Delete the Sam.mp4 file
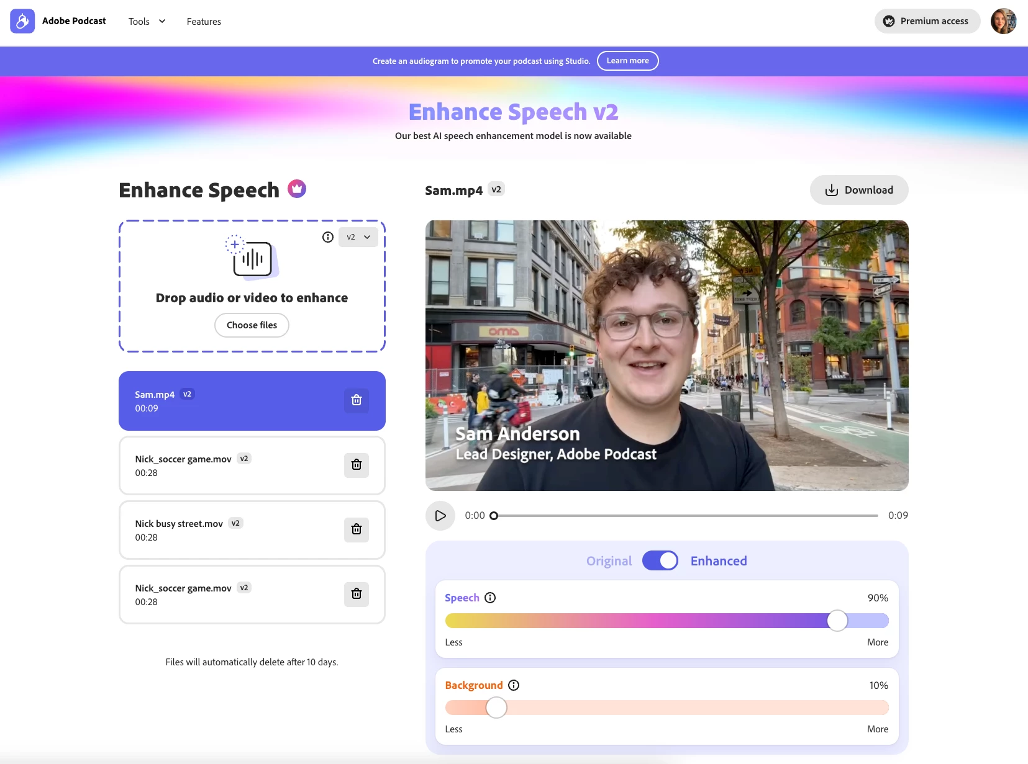Image resolution: width=1028 pixels, height=764 pixels. coord(357,400)
